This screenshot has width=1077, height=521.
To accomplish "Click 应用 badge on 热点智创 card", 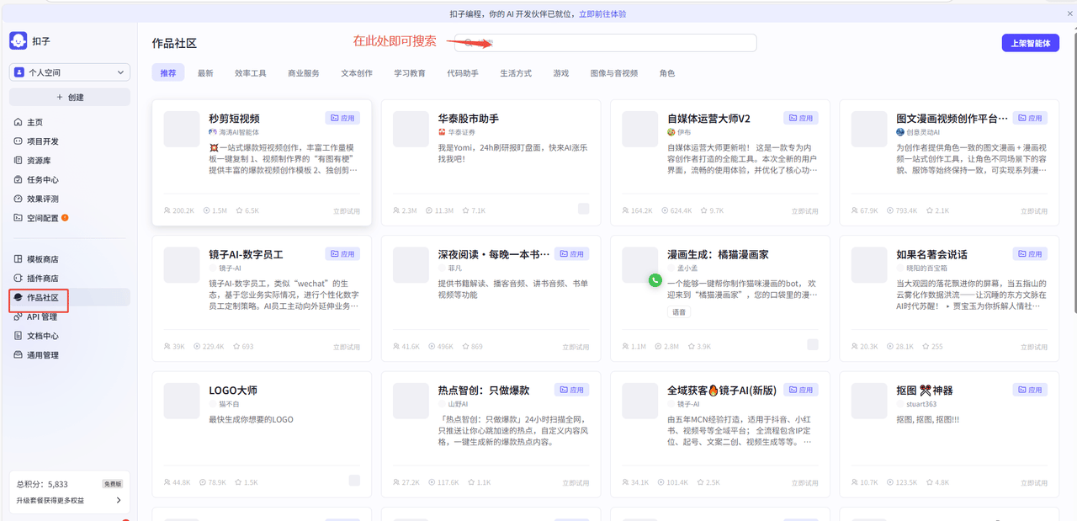I will [571, 390].
